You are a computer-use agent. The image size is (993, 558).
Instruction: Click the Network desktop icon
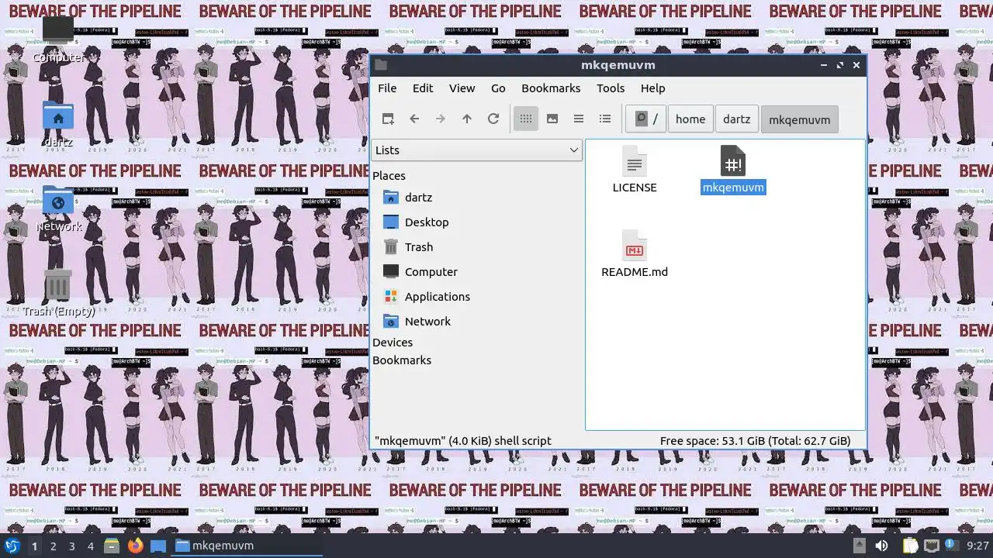58,201
